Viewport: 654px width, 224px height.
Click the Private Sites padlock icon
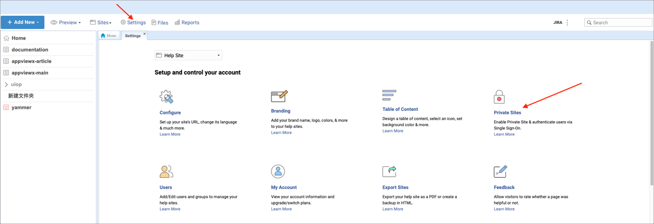coord(499,97)
